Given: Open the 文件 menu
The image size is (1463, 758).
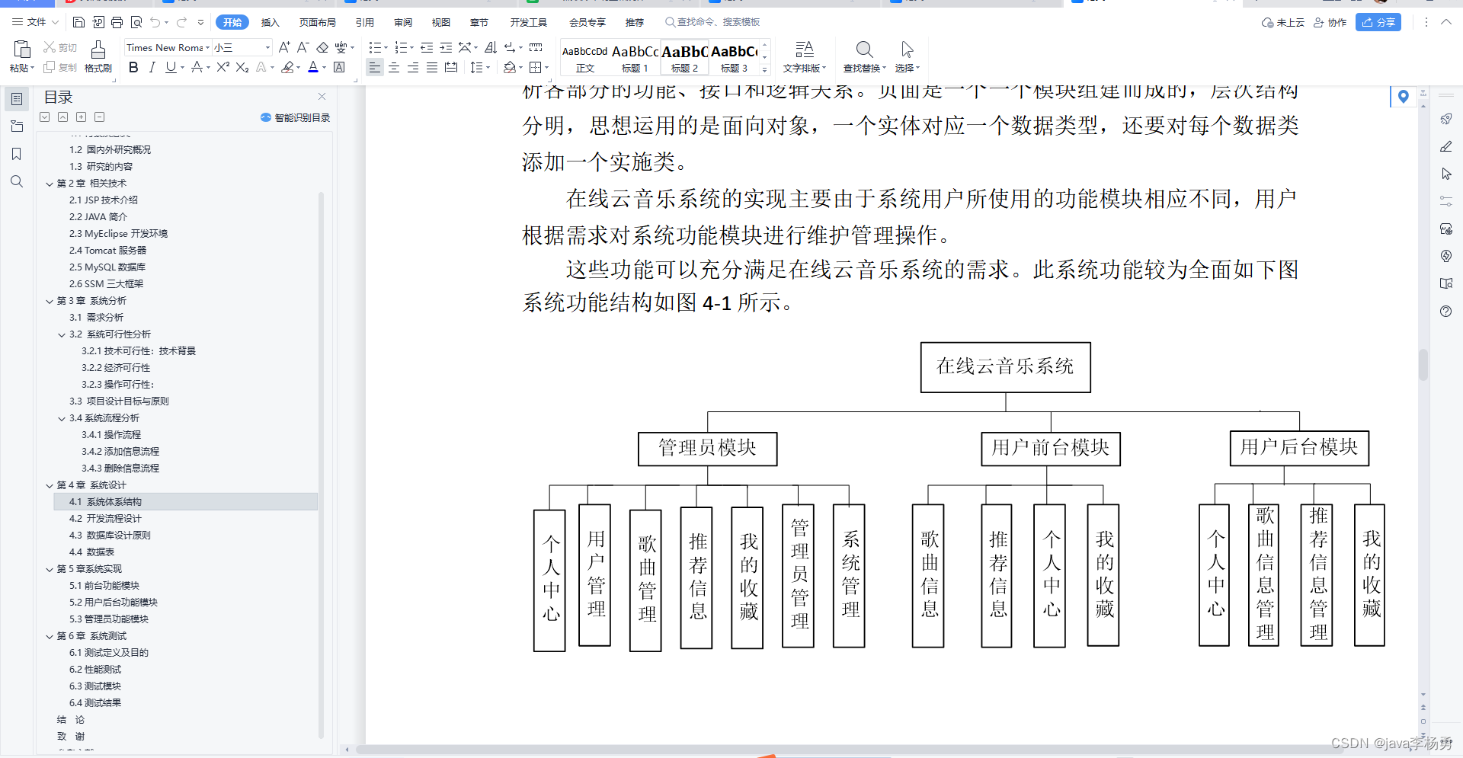Looking at the screenshot, I should pyautogui.click(x=35, y=22).
